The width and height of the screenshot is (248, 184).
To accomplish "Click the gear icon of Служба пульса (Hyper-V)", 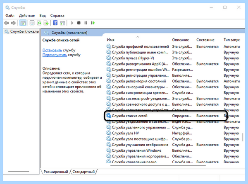I will click(108, 58).
